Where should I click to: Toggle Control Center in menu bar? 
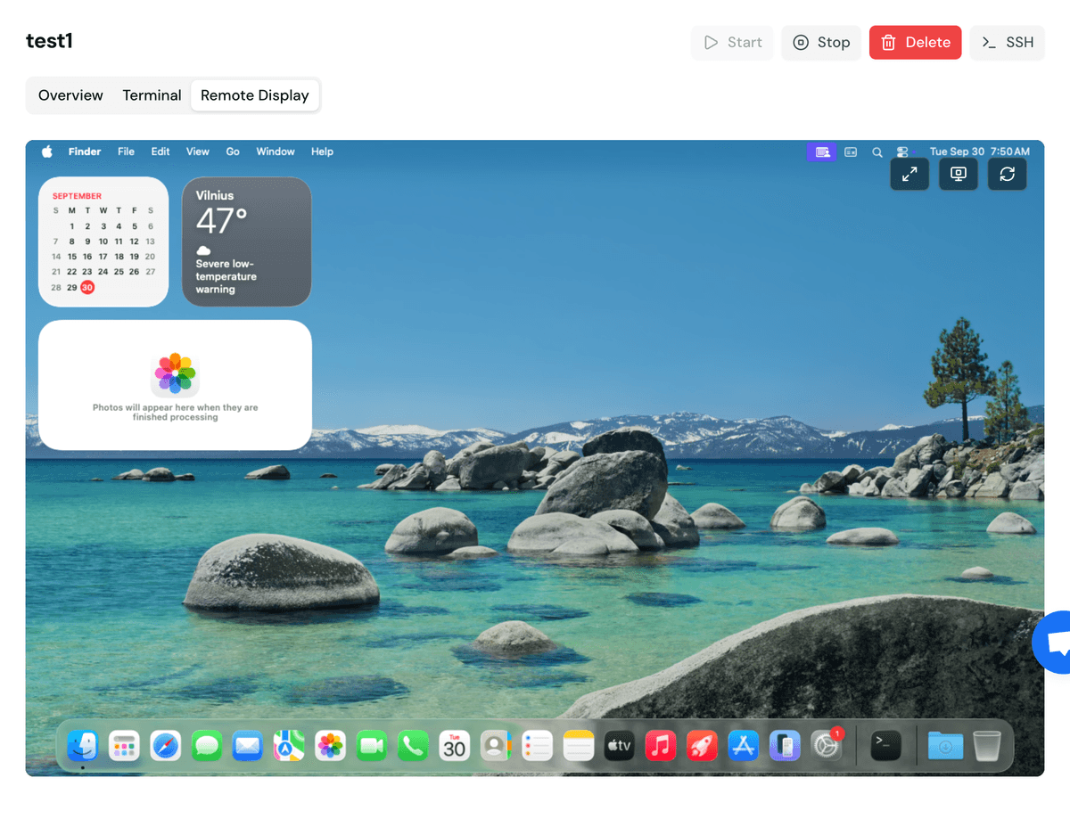[x=902, y=152]
